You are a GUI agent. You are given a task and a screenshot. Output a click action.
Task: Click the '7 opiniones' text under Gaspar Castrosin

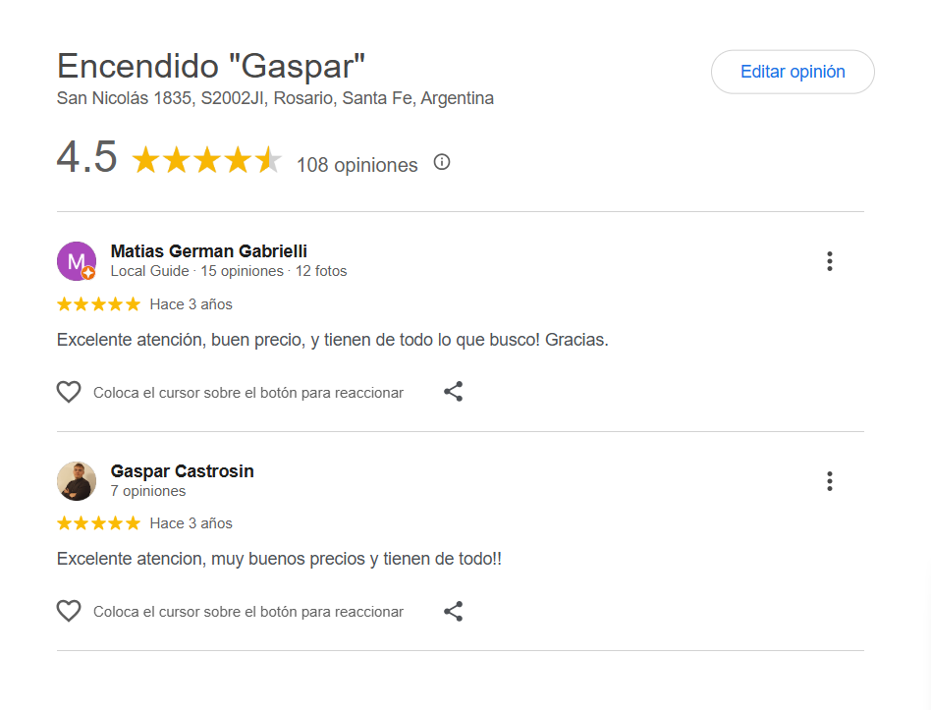[x=147, y=491]
